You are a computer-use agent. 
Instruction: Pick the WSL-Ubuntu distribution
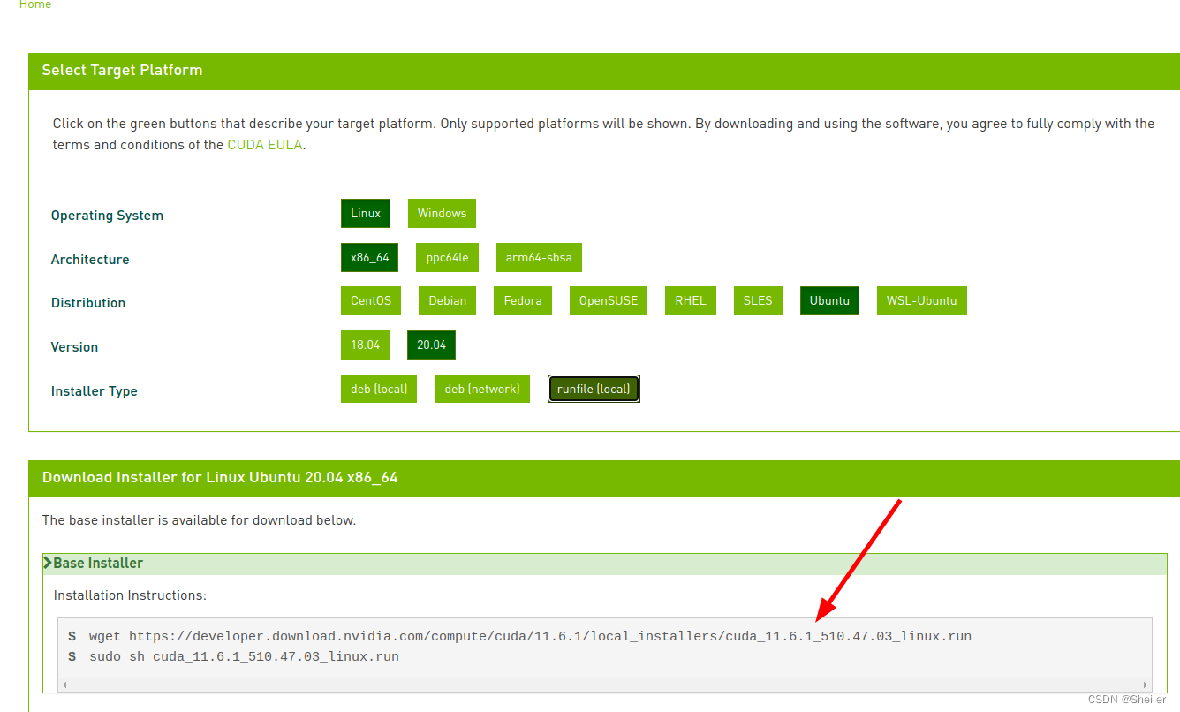pos(921,300)
